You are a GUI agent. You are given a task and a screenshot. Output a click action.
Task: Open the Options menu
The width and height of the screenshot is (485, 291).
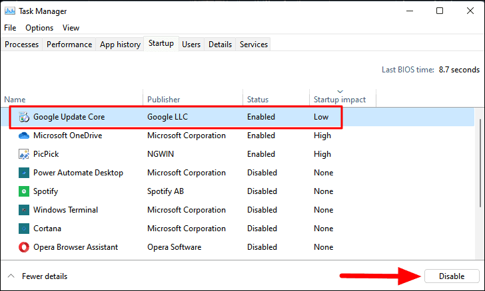click(x=39, y=28)
